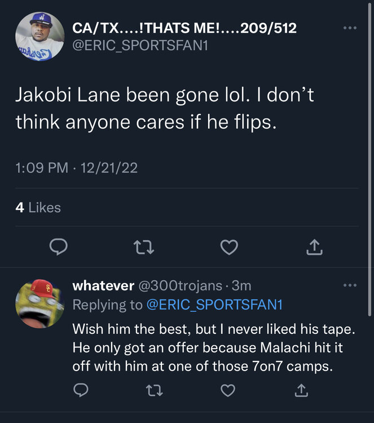Open more options for the main tweet
Viewport: 374px width, 423px height.
click(x=350, y=28)
